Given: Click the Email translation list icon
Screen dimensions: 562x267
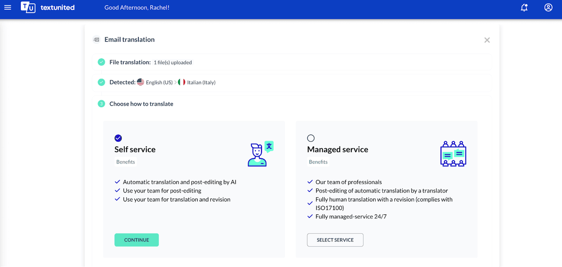Looking at the screenshot, I should [x=96, y=40].
